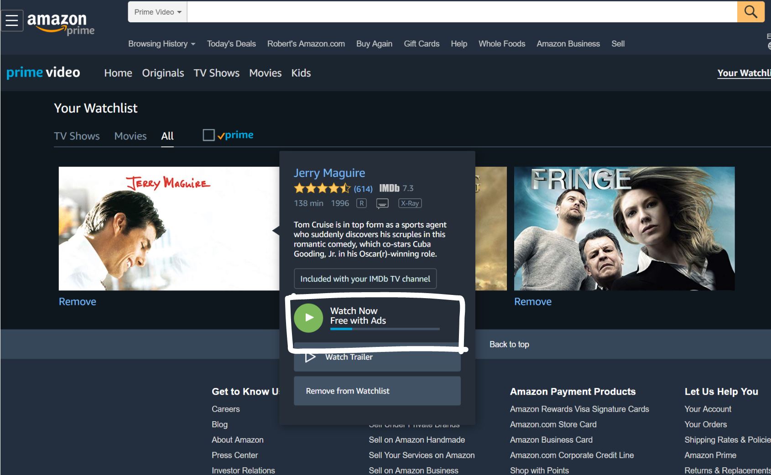Open Your Account

click(x=708, y=409)
